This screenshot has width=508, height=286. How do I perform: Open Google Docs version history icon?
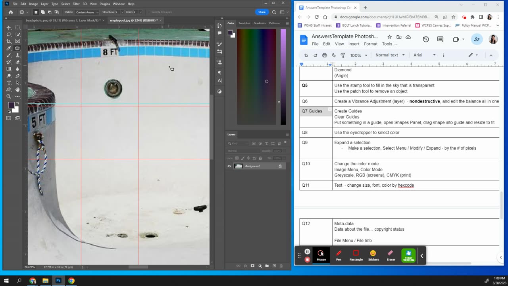click(x=426, y=39)
